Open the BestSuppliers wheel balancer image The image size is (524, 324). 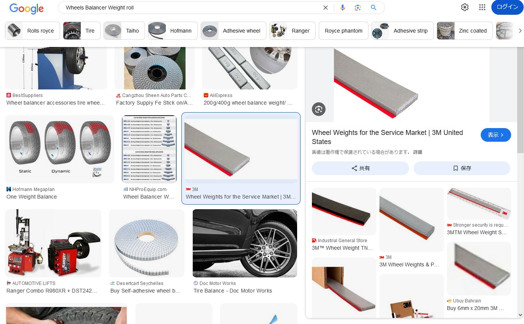[56, 68]
